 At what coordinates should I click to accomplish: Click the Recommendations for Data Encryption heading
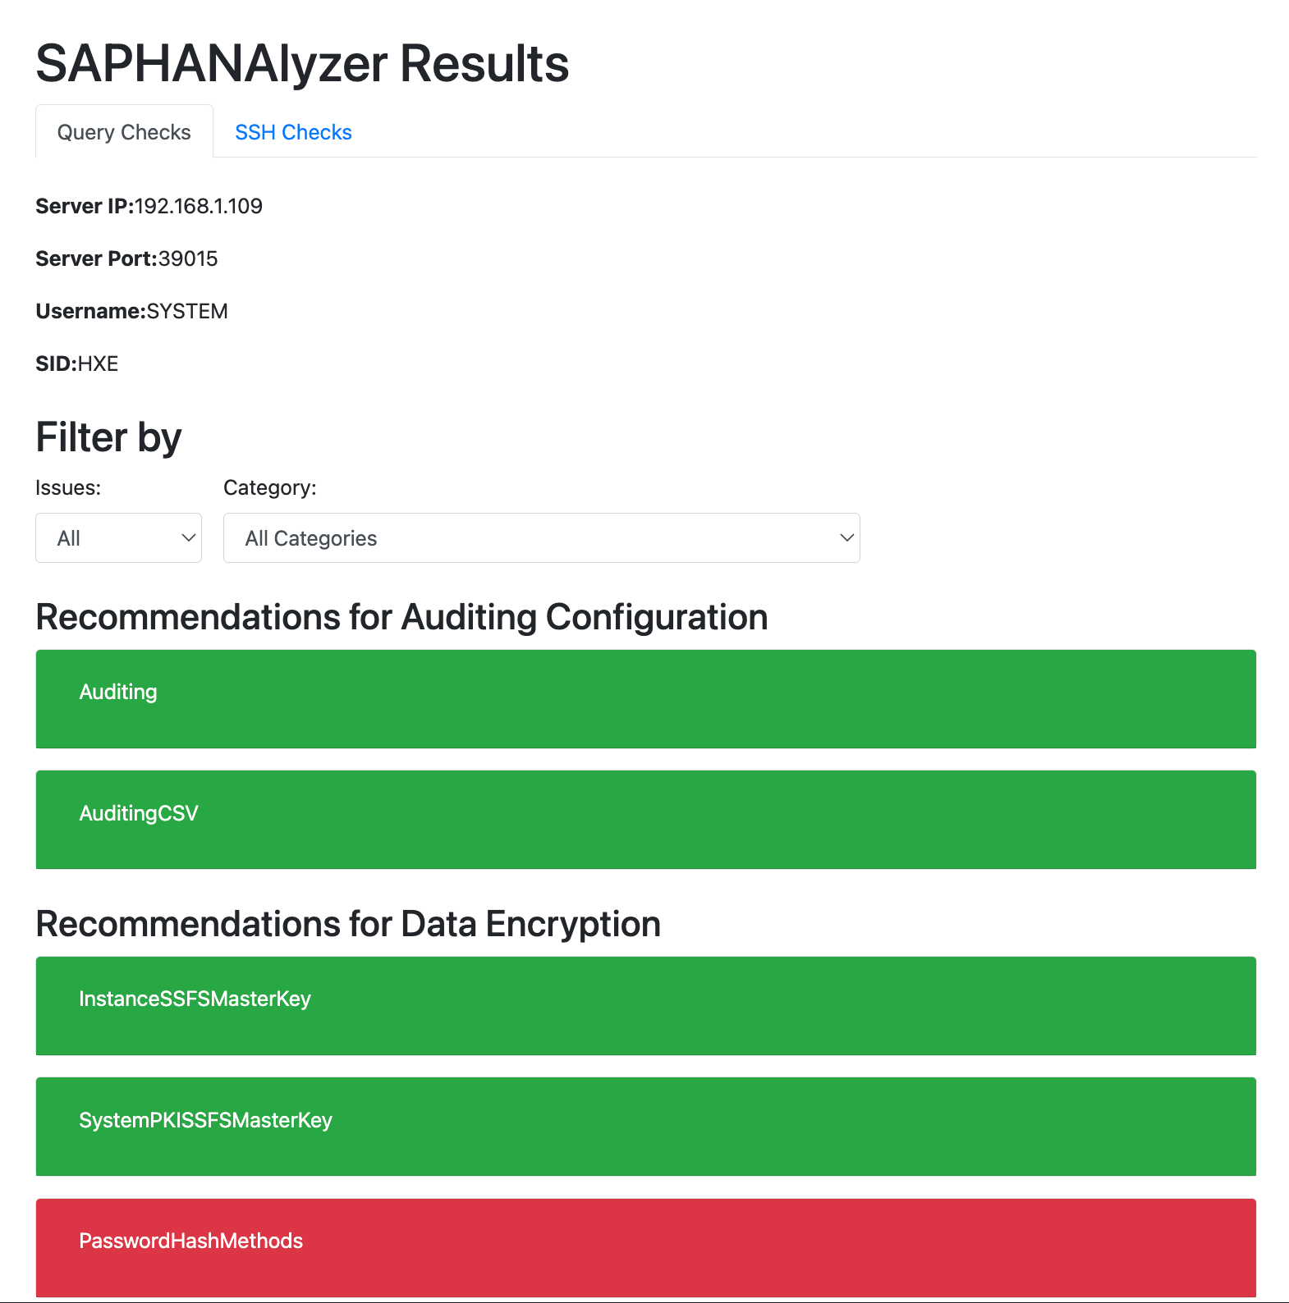pyautogui.click(x=347, y=922)
